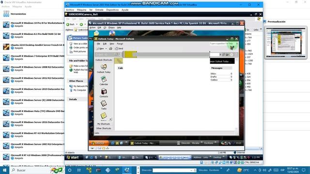Screen dimensions: 310x174
Task: Expand Desktop toolbar chevron in Server 2003 taskbar
Action: click(224, 157)
